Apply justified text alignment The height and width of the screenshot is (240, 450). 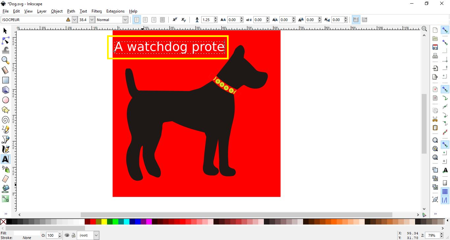(x=162, y=19)
